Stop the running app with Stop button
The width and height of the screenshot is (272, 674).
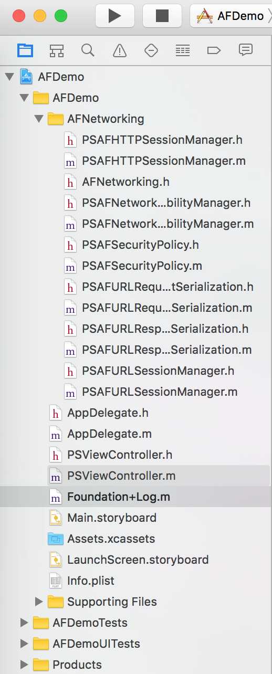162,16
